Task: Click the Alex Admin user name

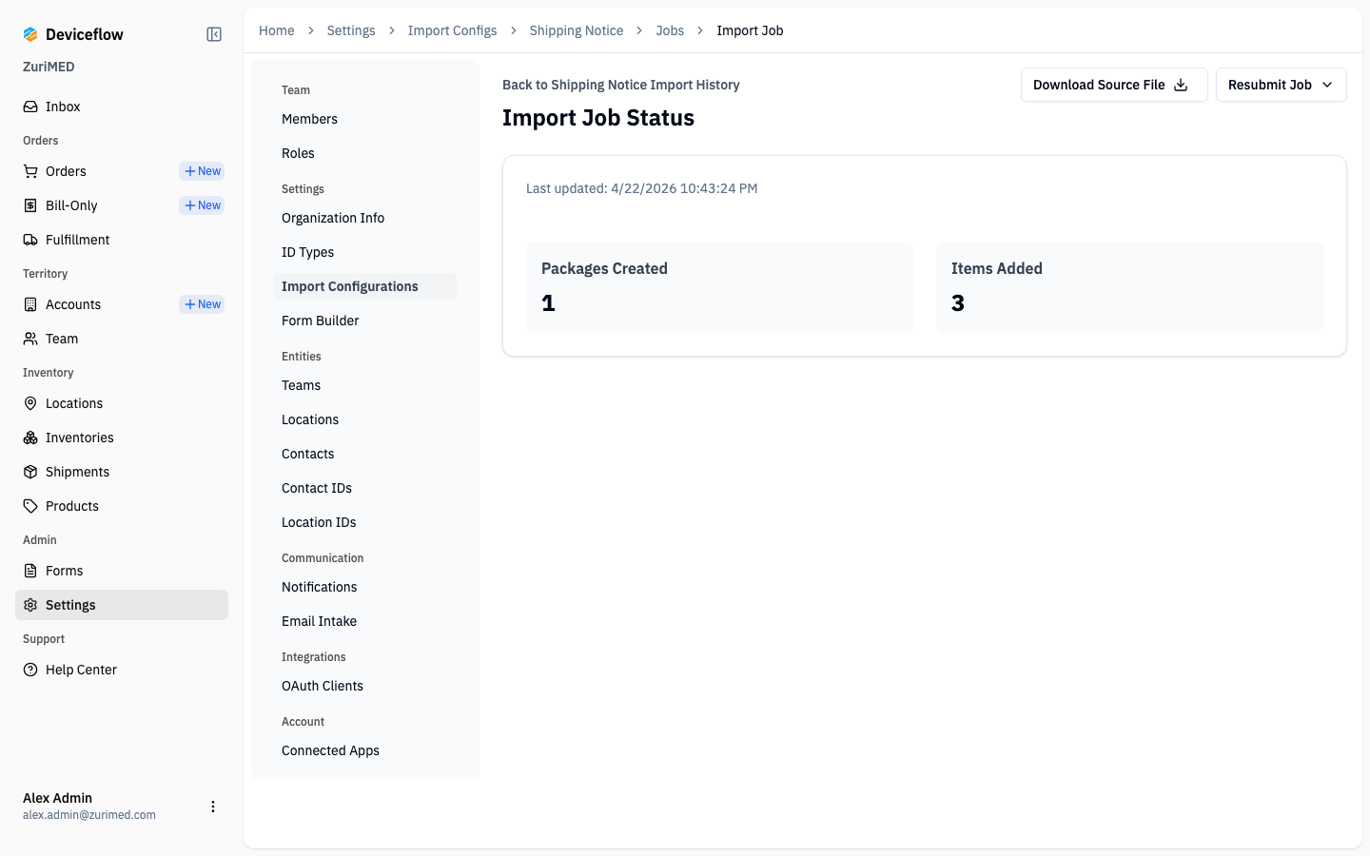Action: pyautogui.click(x=57, y=798)
